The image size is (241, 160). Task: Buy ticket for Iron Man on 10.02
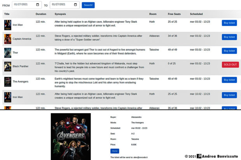tap(229, 95)
